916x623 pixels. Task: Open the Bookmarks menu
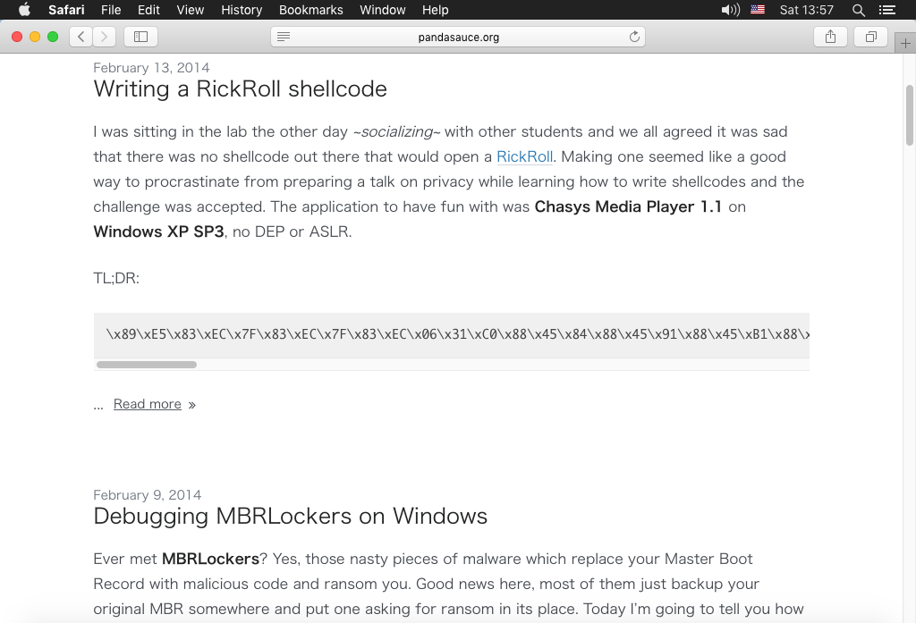(310, 10)
